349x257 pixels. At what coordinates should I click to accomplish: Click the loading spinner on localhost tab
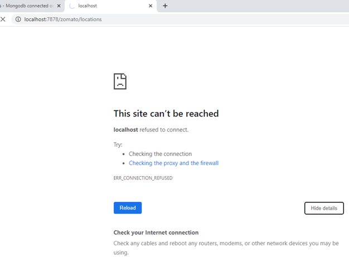coord(72,6)
